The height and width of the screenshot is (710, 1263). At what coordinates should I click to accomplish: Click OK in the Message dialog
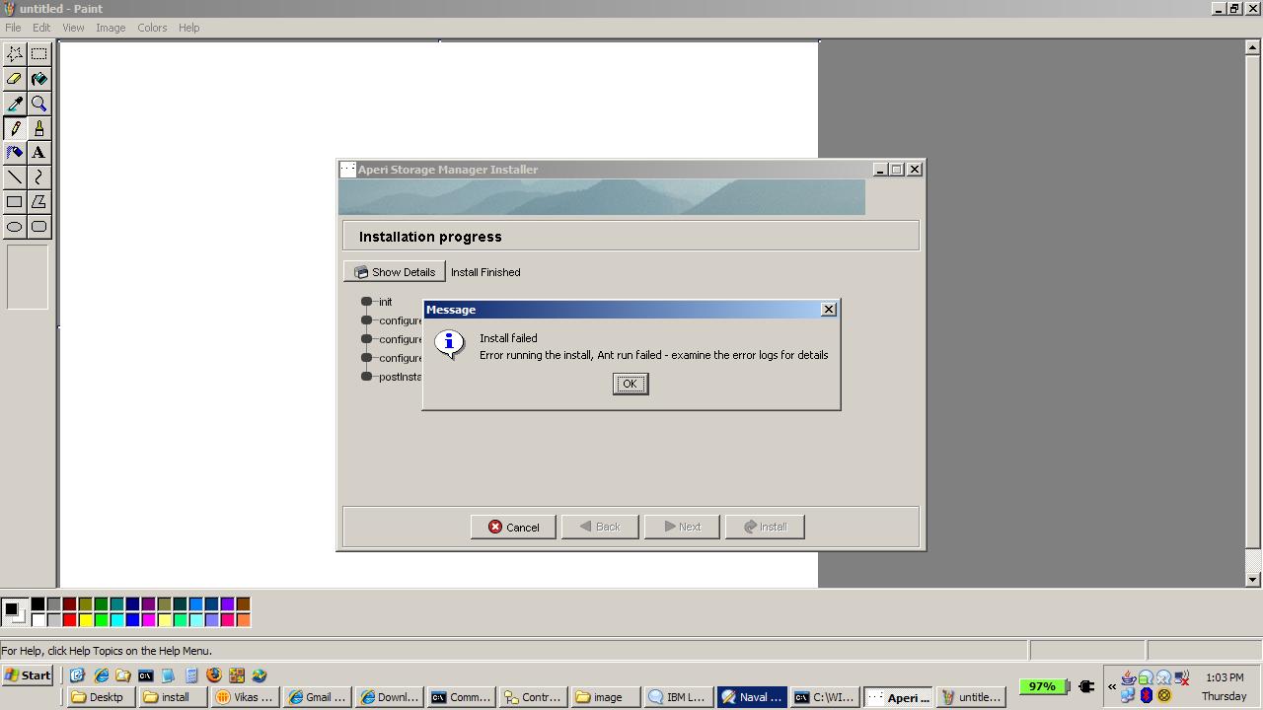click(x=630, y=384)
